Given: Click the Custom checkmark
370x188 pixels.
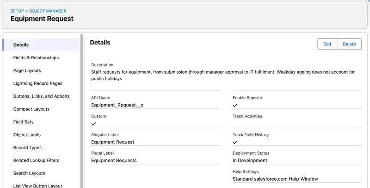Looking at the screenshot, I should (x=94, y=124).
